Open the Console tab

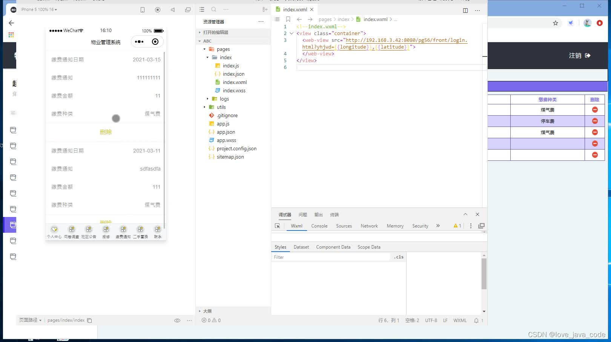319,226
